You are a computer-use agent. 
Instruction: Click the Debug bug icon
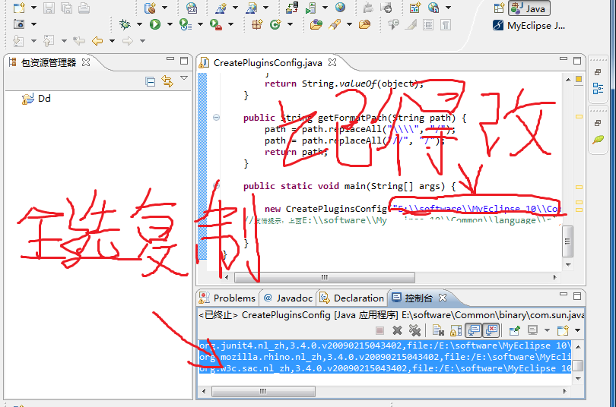coord(125,24)
